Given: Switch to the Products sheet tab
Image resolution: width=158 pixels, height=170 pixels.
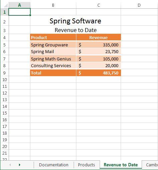Looking at the screenshot, I should coord(86,165).
